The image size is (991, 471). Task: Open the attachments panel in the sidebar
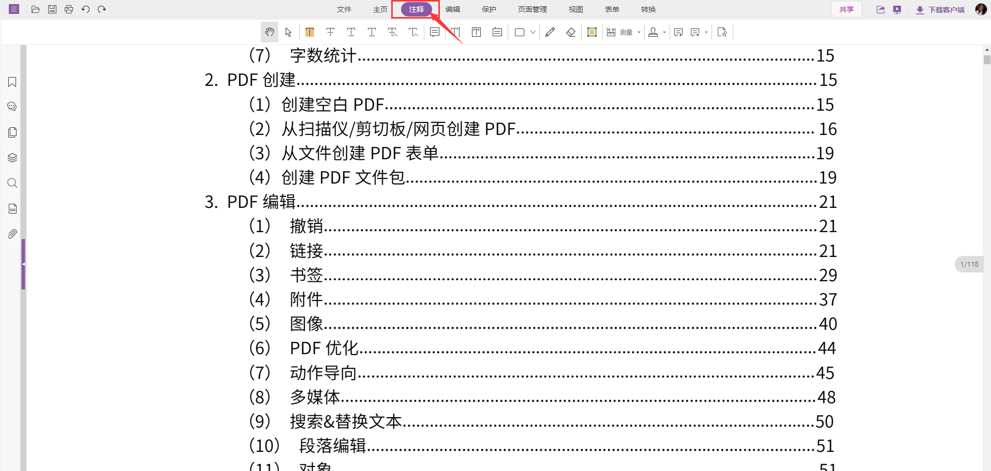(11, 234)
